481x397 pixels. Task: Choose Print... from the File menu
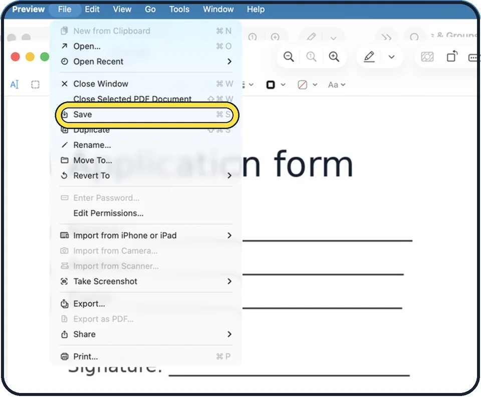tap(146, 356)
